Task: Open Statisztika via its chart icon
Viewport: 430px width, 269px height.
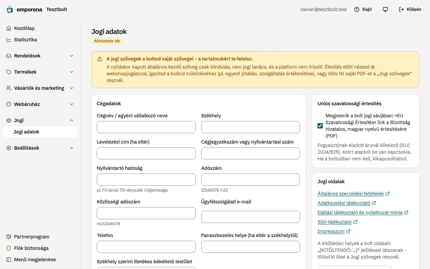Action: click(x=9, y=40)
